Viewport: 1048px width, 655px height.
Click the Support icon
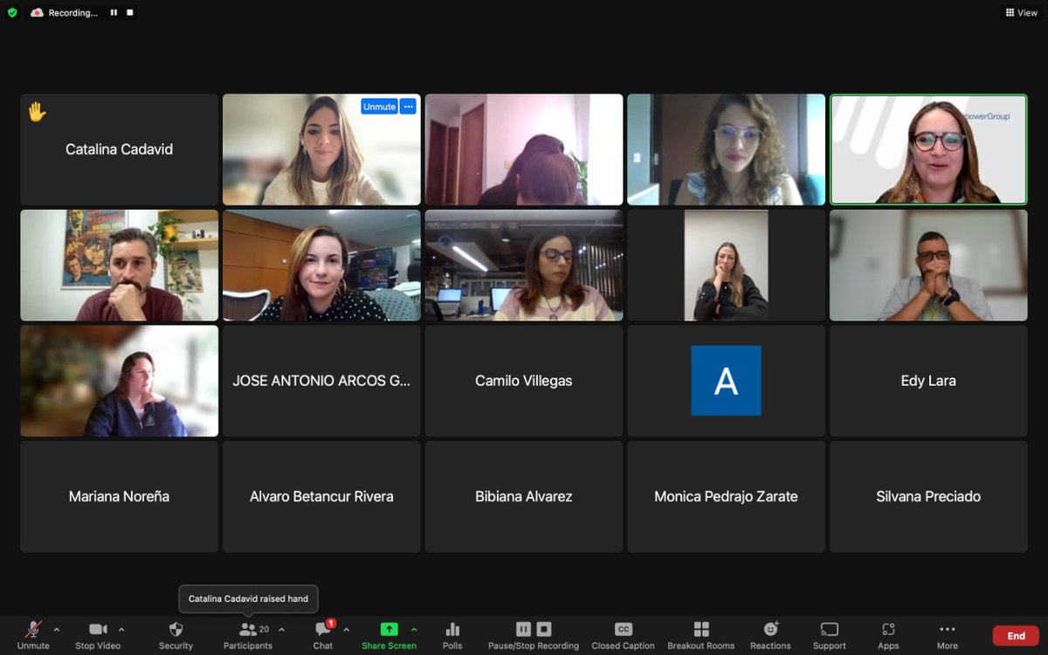point(830,629)
